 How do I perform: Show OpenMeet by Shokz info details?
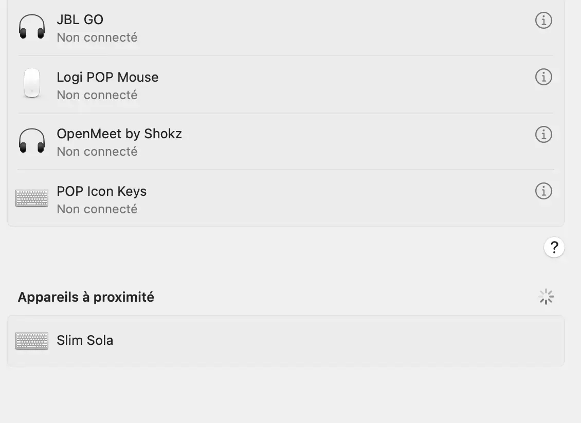coord(543,135)
